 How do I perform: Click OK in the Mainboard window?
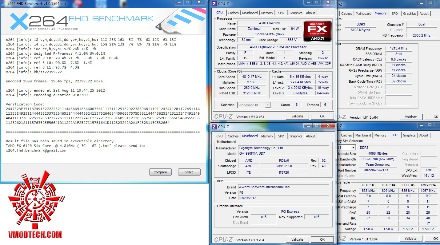(x=322, y=239)
